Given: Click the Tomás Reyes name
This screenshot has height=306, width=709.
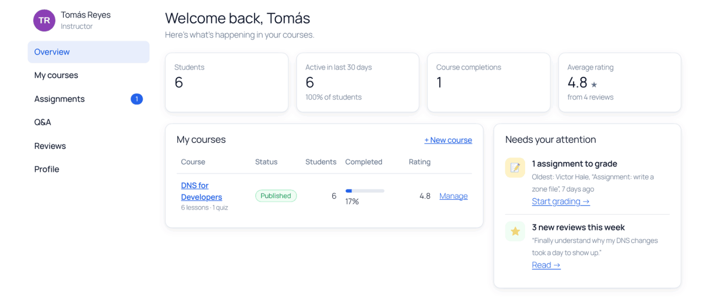Looking at the screenshot, I should pos(86,15).
